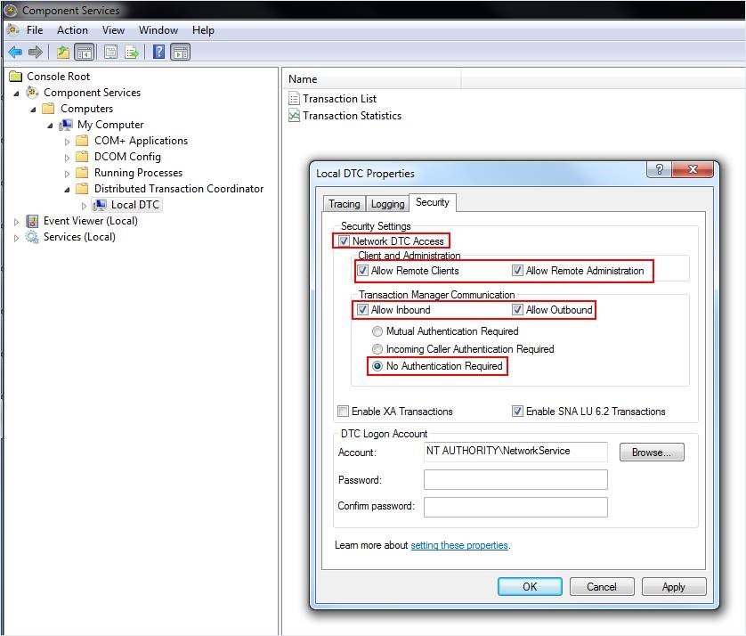This screenshot has height=636, width=746.
Task: Click Browse for DTC logon account
Action: tap(652, 453)
